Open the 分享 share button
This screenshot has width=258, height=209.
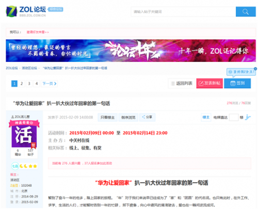pyautogui.click(x=147, y=117)
